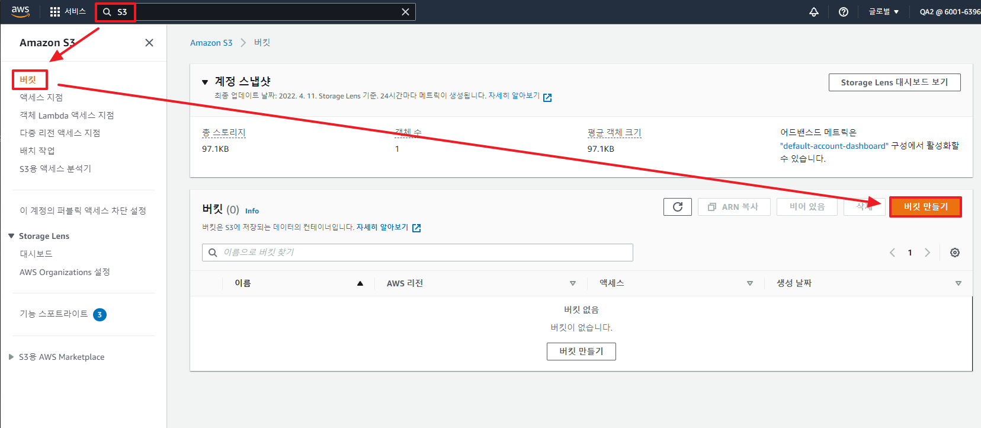Click 버킷 만들기 button in empty table
The height and width of the screenshot is (428, 981).
(581, 352)
